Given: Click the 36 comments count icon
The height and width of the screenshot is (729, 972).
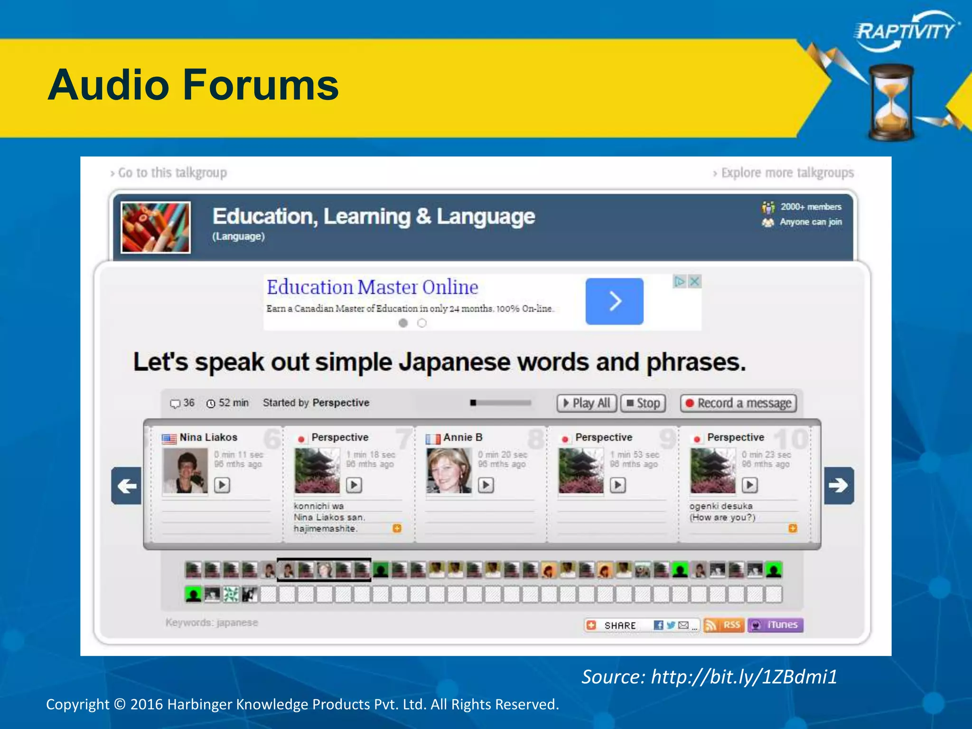Looking at the screenshot, I should [x=175, y=403].
